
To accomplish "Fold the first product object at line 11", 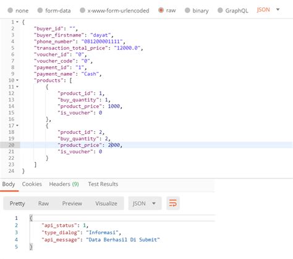I will (17, 87).
